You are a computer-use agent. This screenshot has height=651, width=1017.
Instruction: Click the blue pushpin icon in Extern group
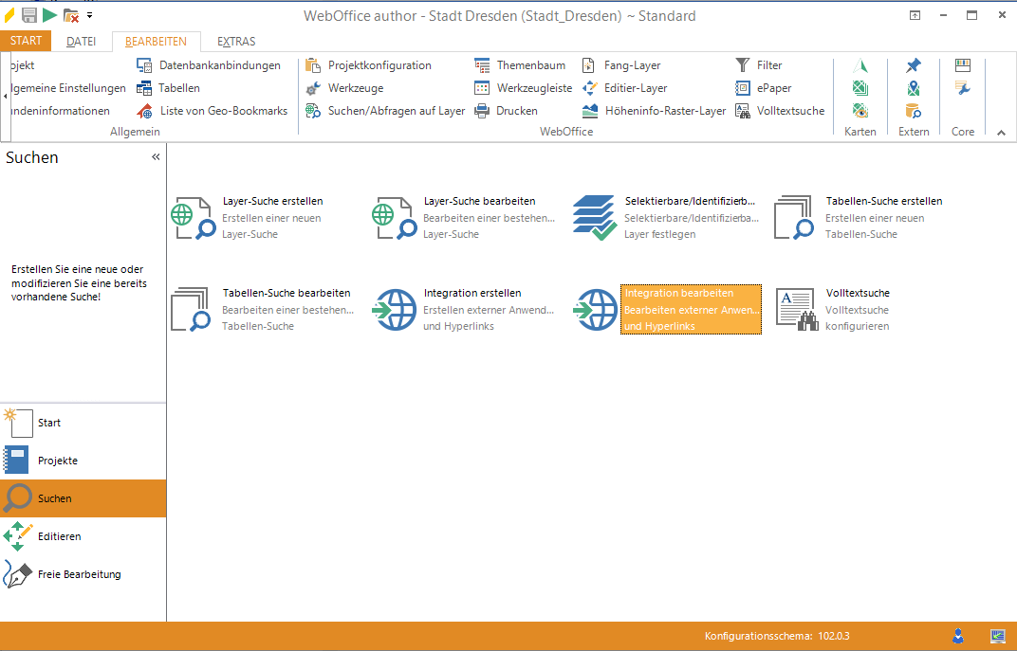point(913,65)
